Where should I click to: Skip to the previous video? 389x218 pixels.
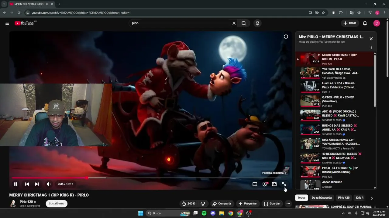pyautogui.click(x=27, y=184)
